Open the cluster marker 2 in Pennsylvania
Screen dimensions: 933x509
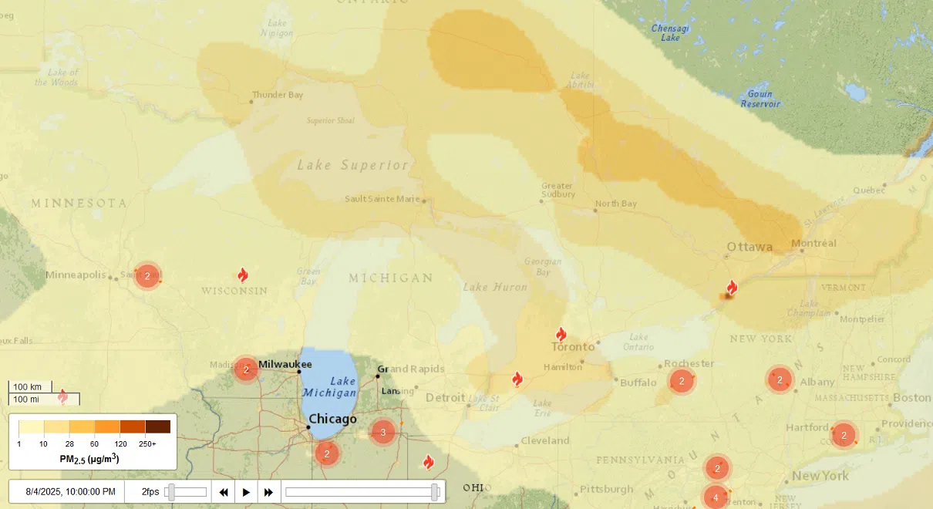point(717,467)
